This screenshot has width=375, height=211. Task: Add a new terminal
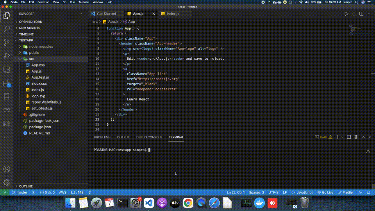point(337,137)
